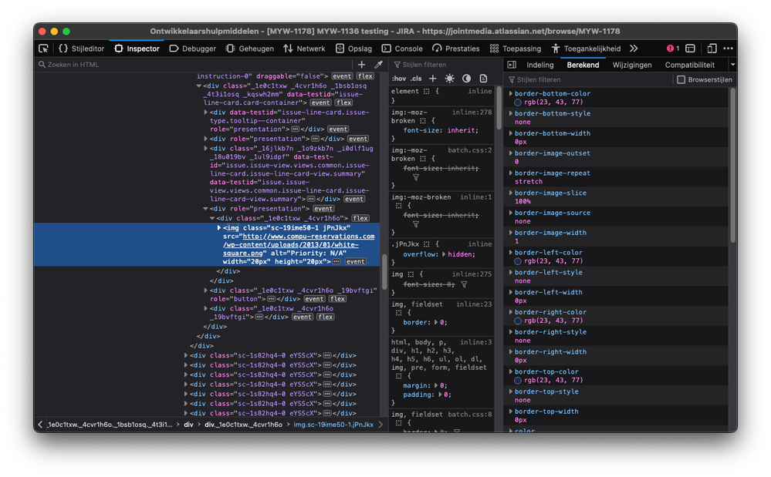Expand border-image-outset computed property
This screenshot has height=477, width=771.
pyautogui.click(x=511, y=153)
